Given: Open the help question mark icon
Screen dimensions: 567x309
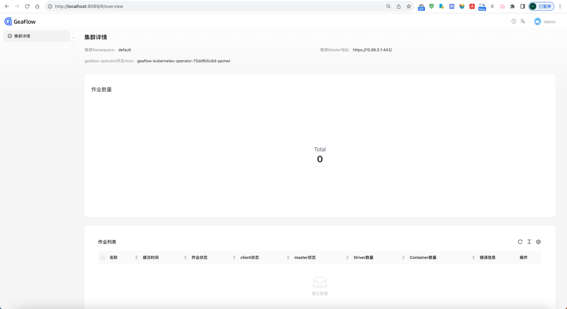Looking at the screenshot, I should tap(514, 22).
